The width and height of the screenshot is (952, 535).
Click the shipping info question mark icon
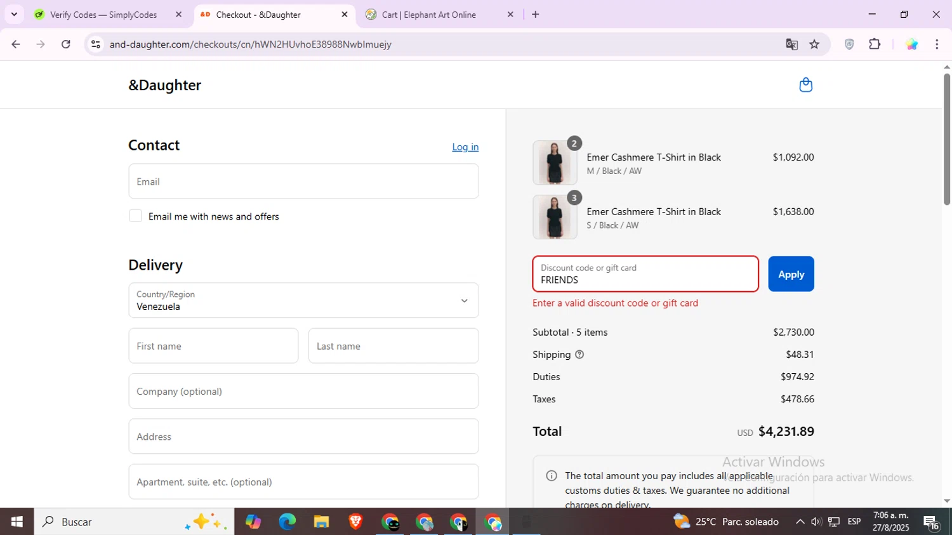579,354
